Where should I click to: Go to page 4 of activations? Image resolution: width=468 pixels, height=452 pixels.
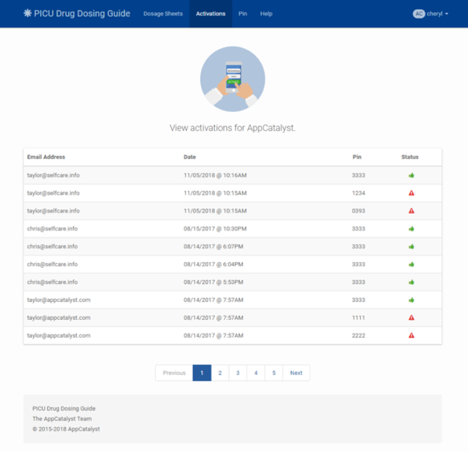click(256, 373)
